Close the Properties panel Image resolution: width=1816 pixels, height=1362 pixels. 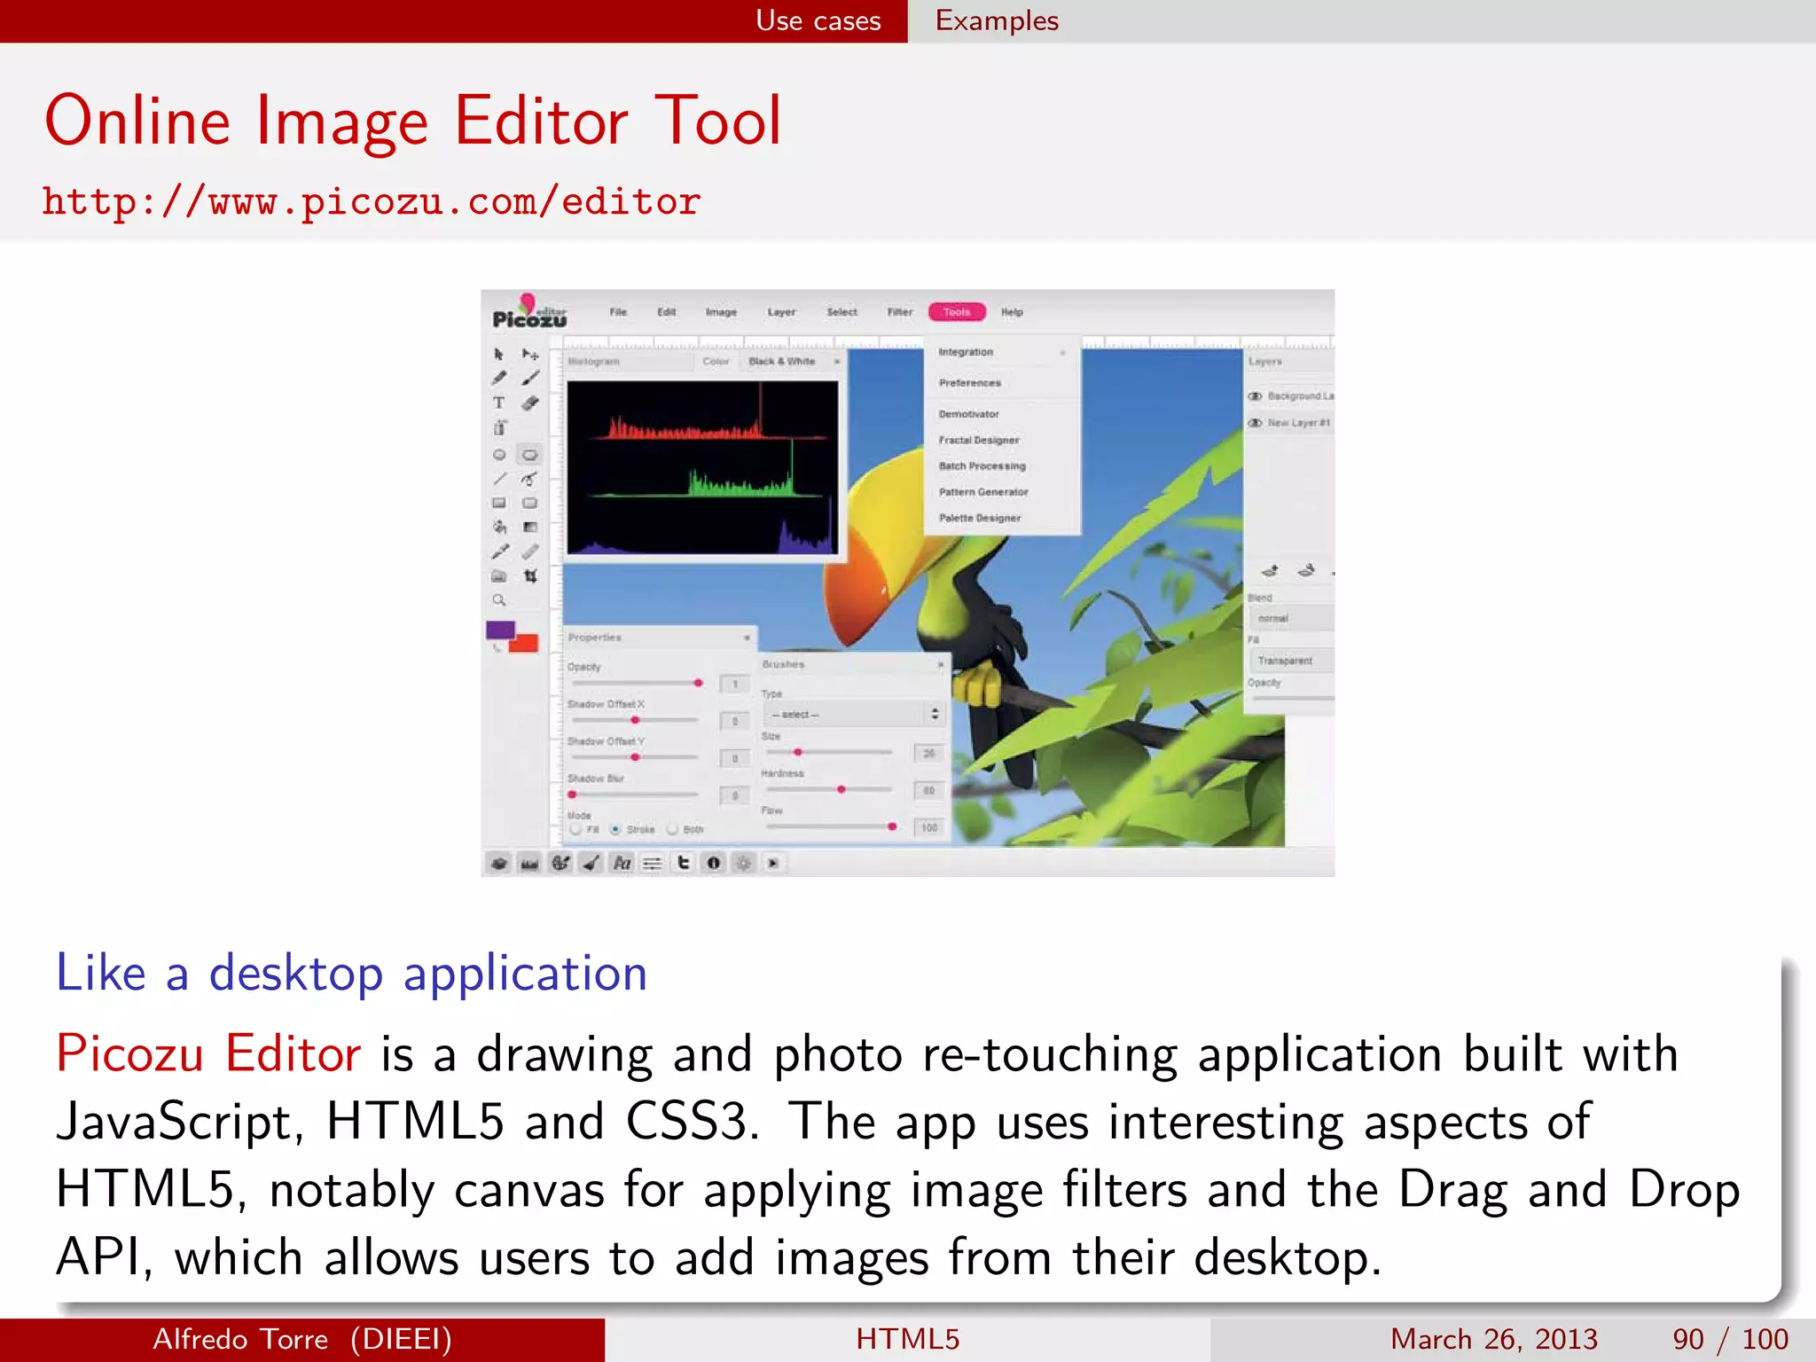coord(747,638)
